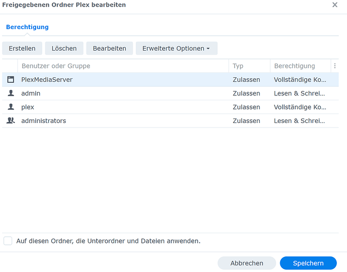Close the edit shared folder dialog
The width and height of the screenshot is (347, 272).
335,5
